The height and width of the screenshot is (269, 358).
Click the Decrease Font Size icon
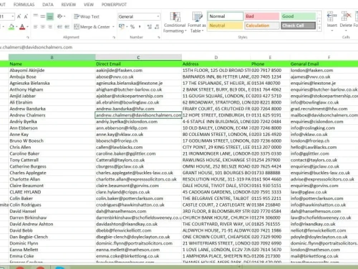pyautogui.click(x=26, y=16)
